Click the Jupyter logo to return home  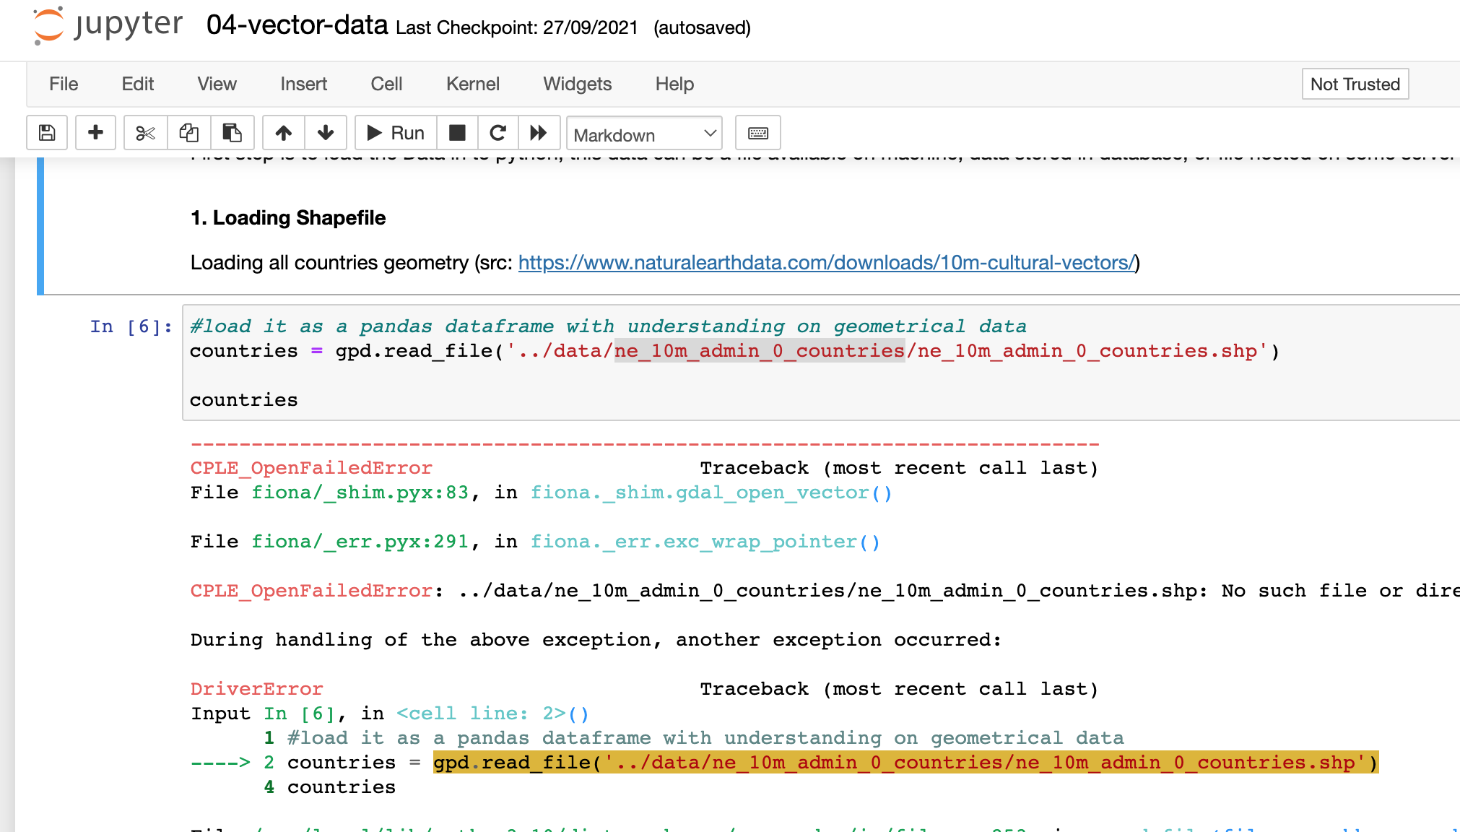pos(105,25)
